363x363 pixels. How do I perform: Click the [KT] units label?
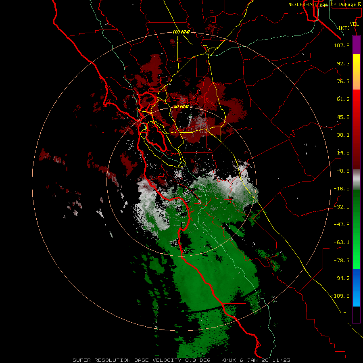pos(344,28)
